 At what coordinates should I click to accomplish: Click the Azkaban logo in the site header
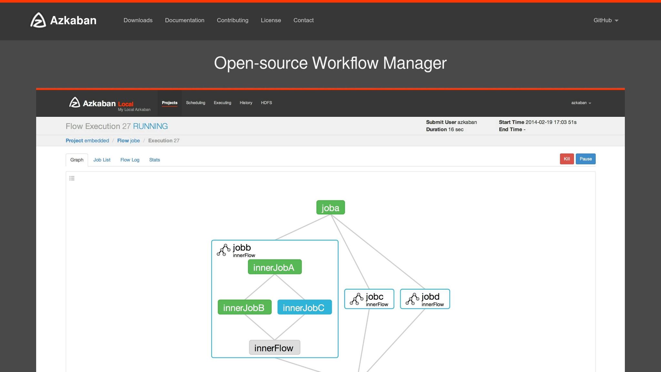pyautogui.click(x=63, y=20)
